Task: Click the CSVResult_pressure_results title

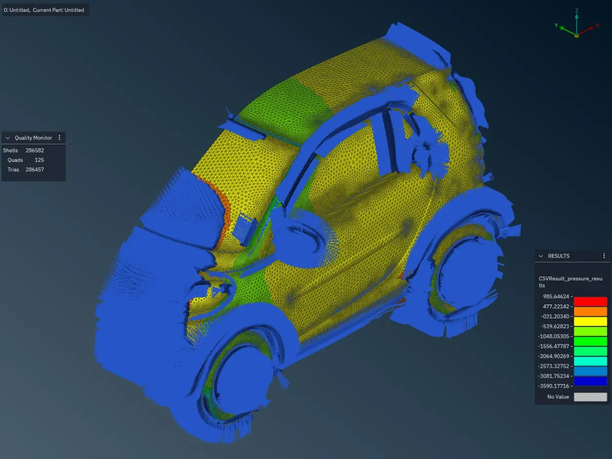Action: (570, 282)
